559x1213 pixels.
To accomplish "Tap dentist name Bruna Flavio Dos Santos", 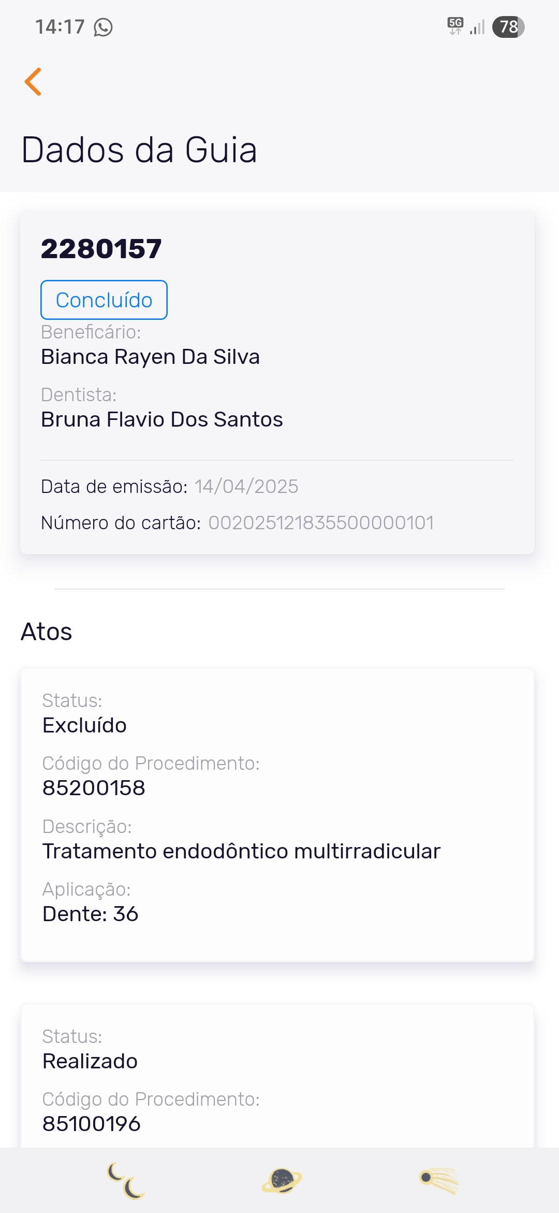I will pyautogui.click(x=162, y=420).
